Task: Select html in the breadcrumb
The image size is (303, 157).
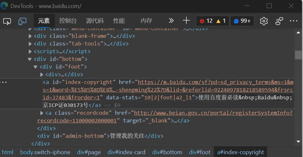Action: click(8, 152)
